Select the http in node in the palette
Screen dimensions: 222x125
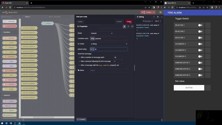point(10,110)
